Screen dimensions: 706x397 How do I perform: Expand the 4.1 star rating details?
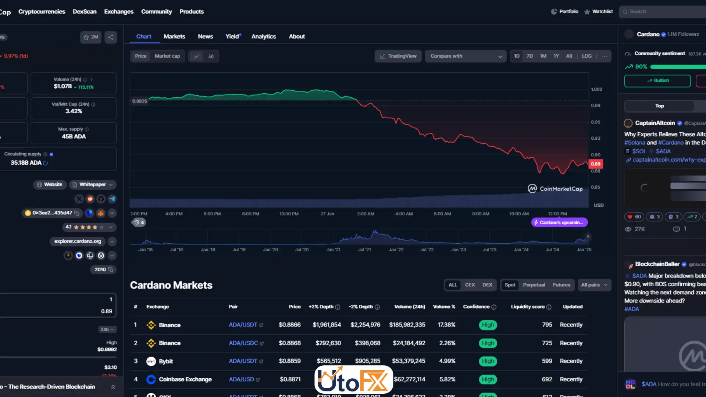(x=111, y=227)
